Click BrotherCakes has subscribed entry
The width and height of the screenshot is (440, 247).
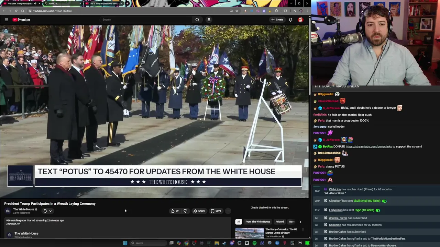(348, 232)
